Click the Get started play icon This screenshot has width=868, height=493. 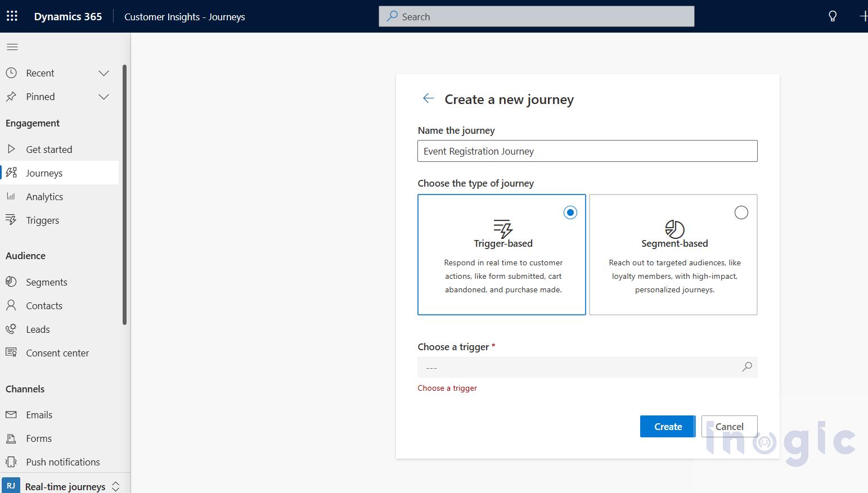11,149
